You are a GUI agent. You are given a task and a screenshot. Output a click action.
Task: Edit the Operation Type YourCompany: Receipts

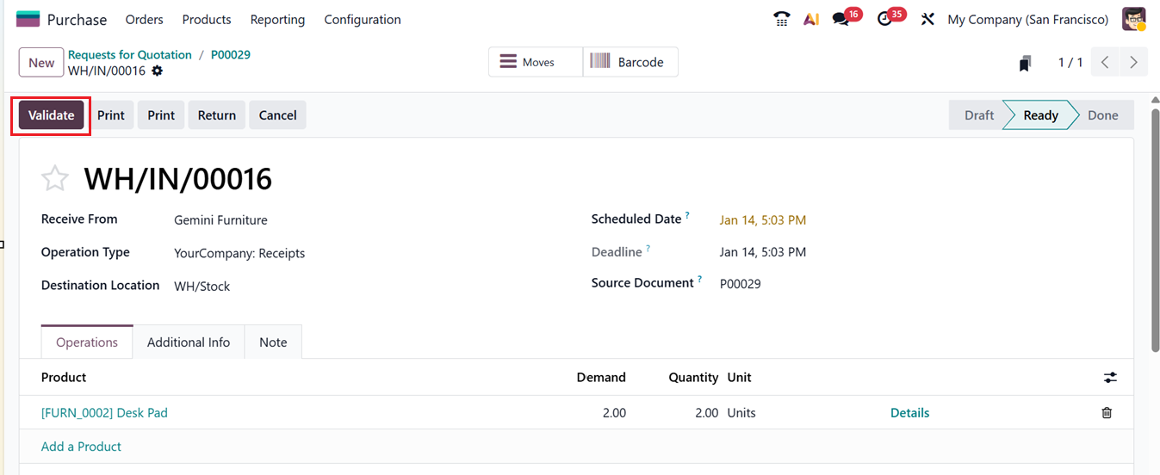tap(239, 253)
